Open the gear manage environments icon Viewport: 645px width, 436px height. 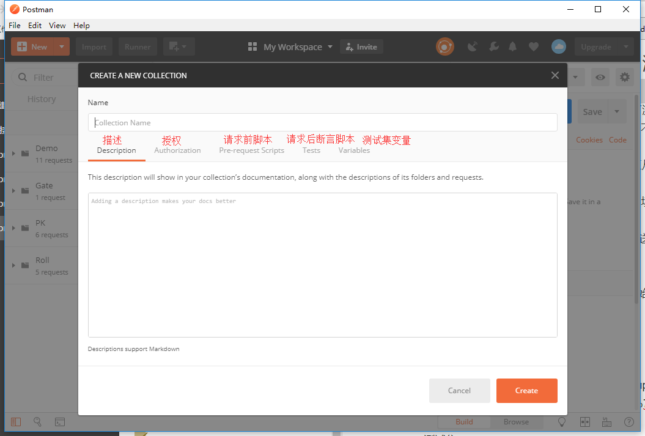tap(624, 77)
